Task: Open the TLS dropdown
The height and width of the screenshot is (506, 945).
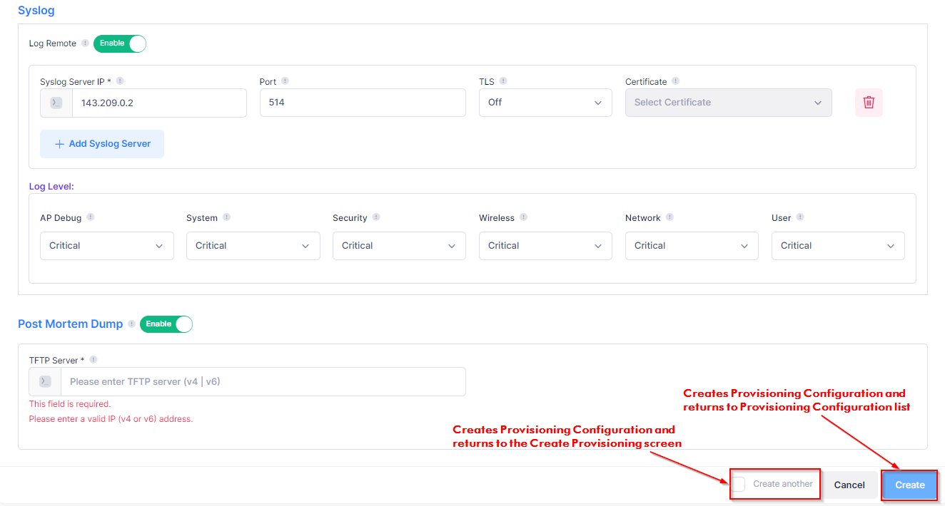Action: point(545,103)
